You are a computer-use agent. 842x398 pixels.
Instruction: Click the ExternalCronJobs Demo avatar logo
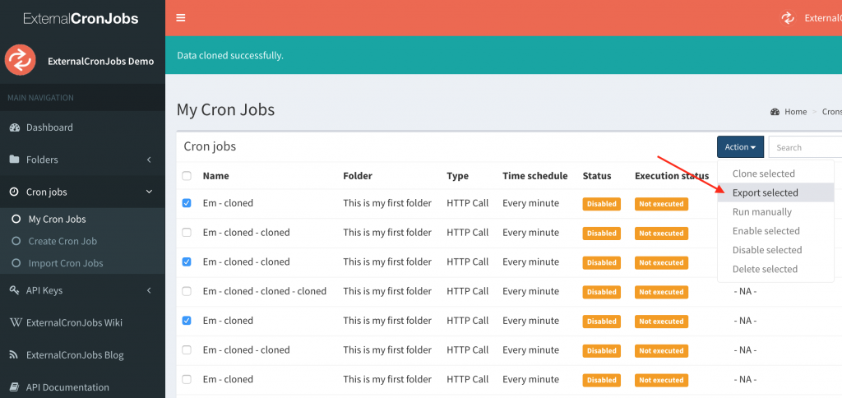(21, 60)
